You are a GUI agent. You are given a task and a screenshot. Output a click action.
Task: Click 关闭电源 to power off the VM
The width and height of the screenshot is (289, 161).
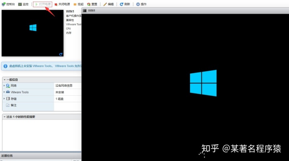(62, 4)
